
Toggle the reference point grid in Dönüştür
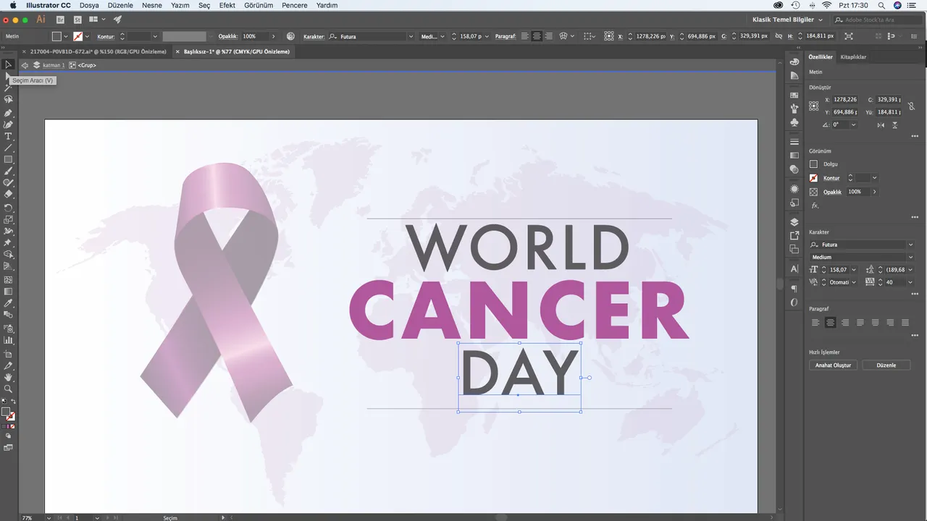tap(814, 106)
